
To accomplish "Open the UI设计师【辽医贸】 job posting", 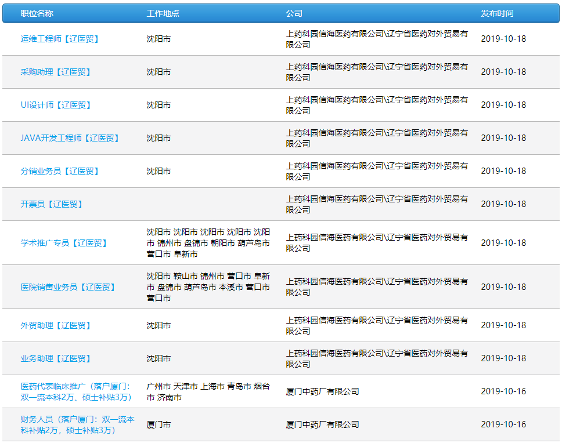I will [56, 105].
